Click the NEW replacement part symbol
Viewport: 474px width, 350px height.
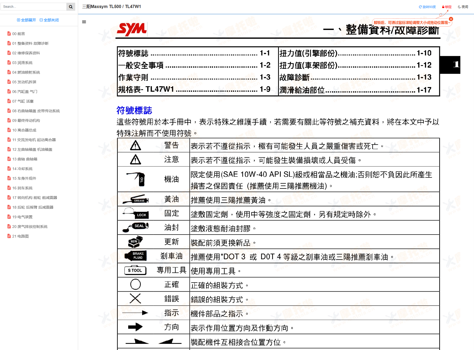click(135, 242)
